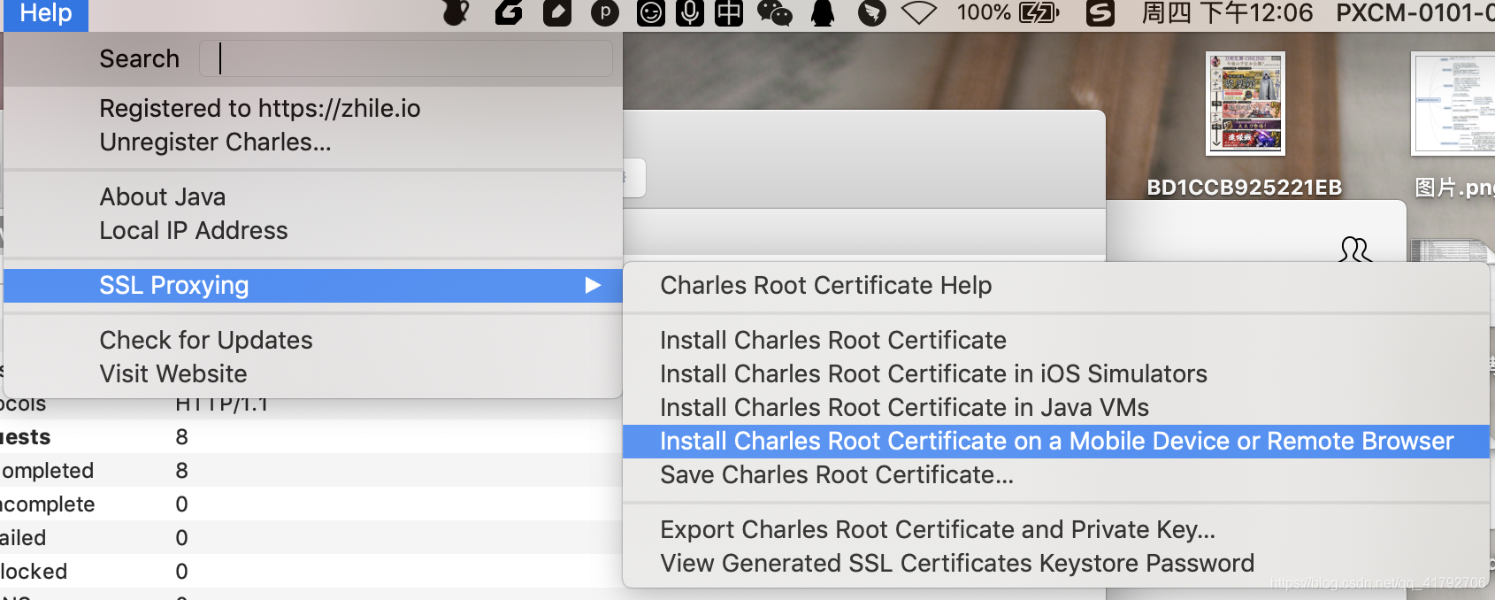Image resolution: width=1495 pixels, height=600 pixels.
Task: Focus the Help menu Search field
Action: click(x=406, y=58)
